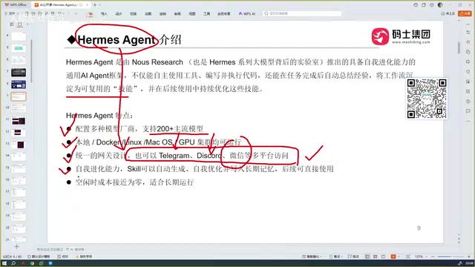The width and height of the screenshot is (475, 267).
Task: Open Chrome from the taskbar
Action: coord(32,263)
